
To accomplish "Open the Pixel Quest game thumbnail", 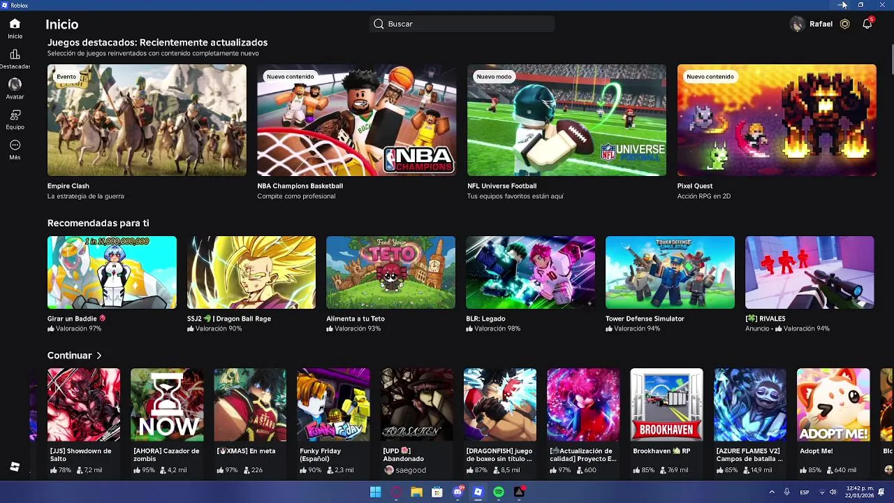I will click(777, 120).
